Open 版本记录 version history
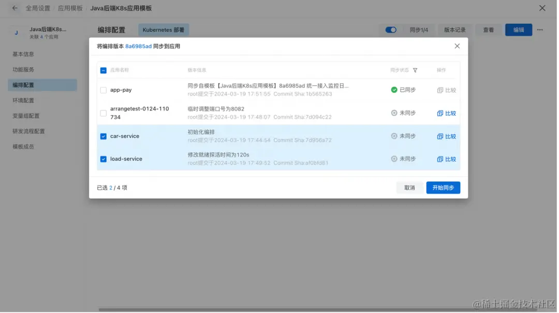This screenshot has height=313, width=559. point(455,30)
